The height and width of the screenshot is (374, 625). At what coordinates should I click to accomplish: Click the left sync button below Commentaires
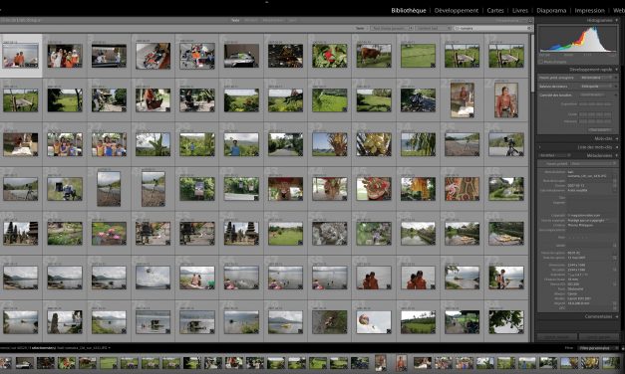(x=557, y=336)
